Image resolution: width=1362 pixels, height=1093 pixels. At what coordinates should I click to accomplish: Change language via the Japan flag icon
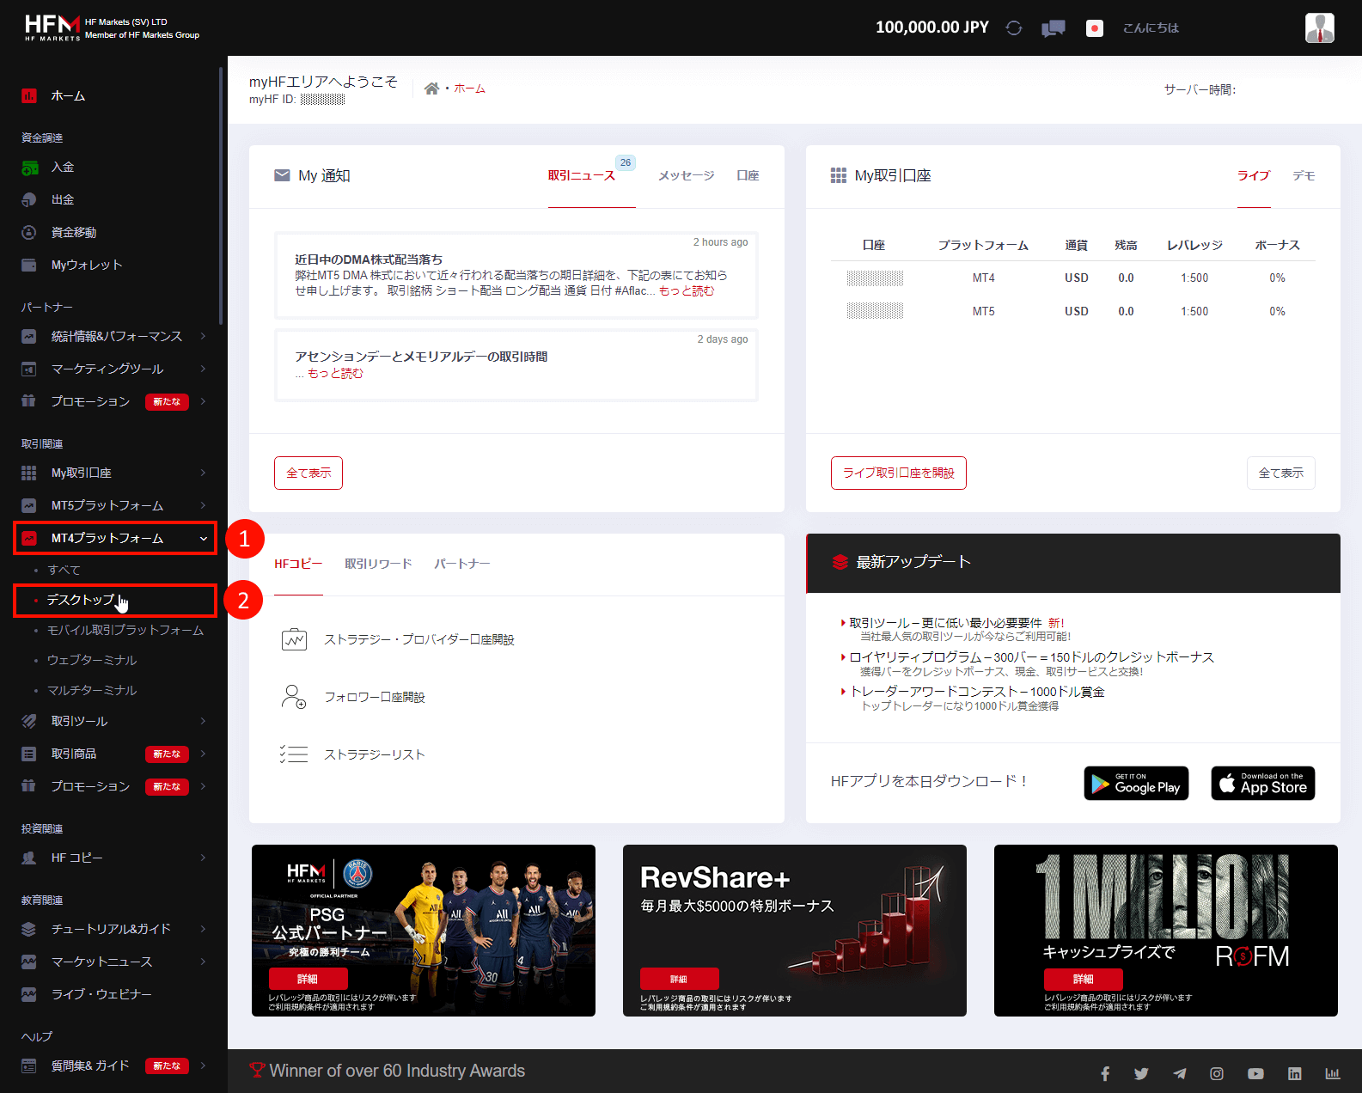click(x=1095, y=28)
